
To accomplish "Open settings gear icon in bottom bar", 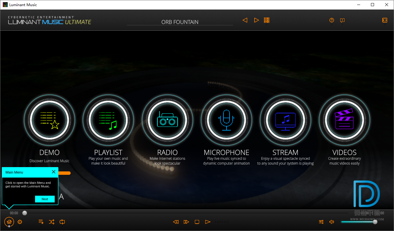I will (20, 222).
